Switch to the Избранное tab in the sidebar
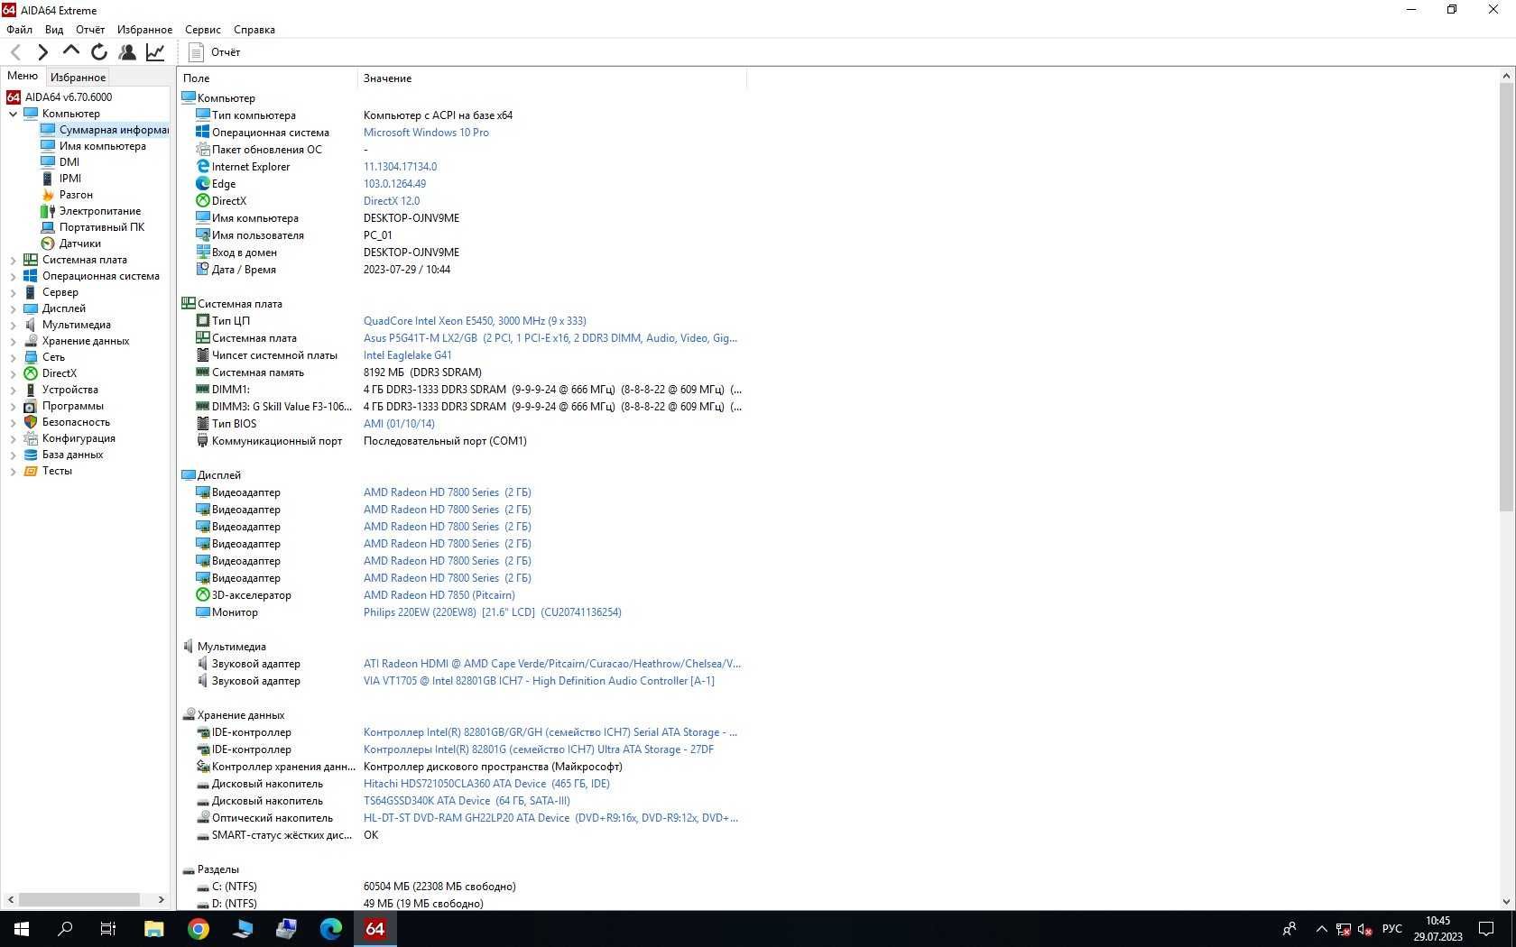This screenshot has width=1516, height=947. pyautogui.click(x=78, y=78)
